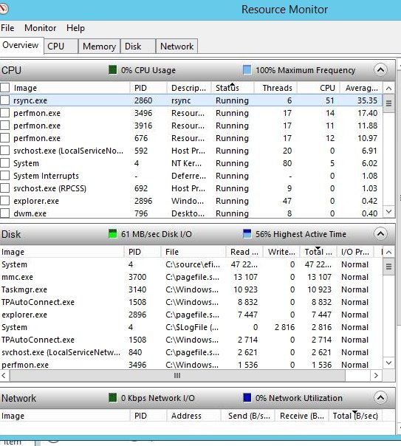Viewport: 401px width, 446px height.
Task: Collapse the Disk section using its chevron
Action: pos(380,234)
